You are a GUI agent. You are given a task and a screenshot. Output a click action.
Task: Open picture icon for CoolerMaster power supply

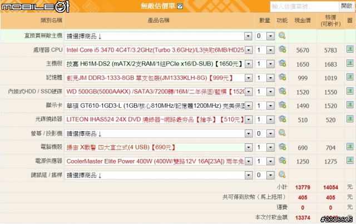click(x=350, y=161)
